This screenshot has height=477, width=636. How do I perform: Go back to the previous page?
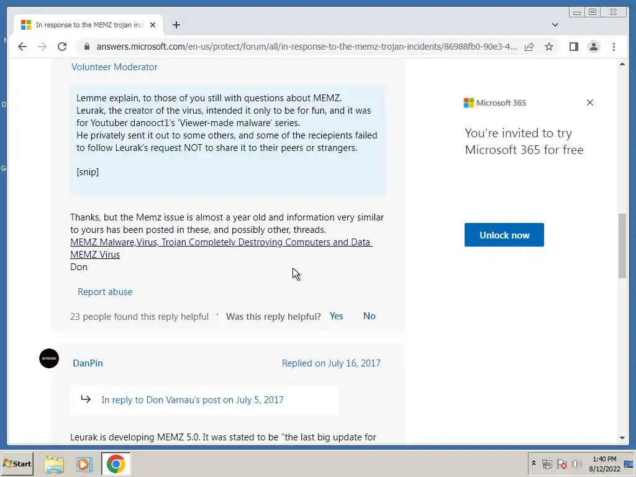pos(22,47)
